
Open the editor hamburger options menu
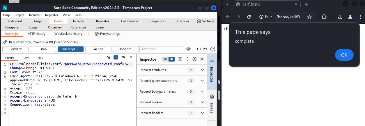(x=131, y=57)
